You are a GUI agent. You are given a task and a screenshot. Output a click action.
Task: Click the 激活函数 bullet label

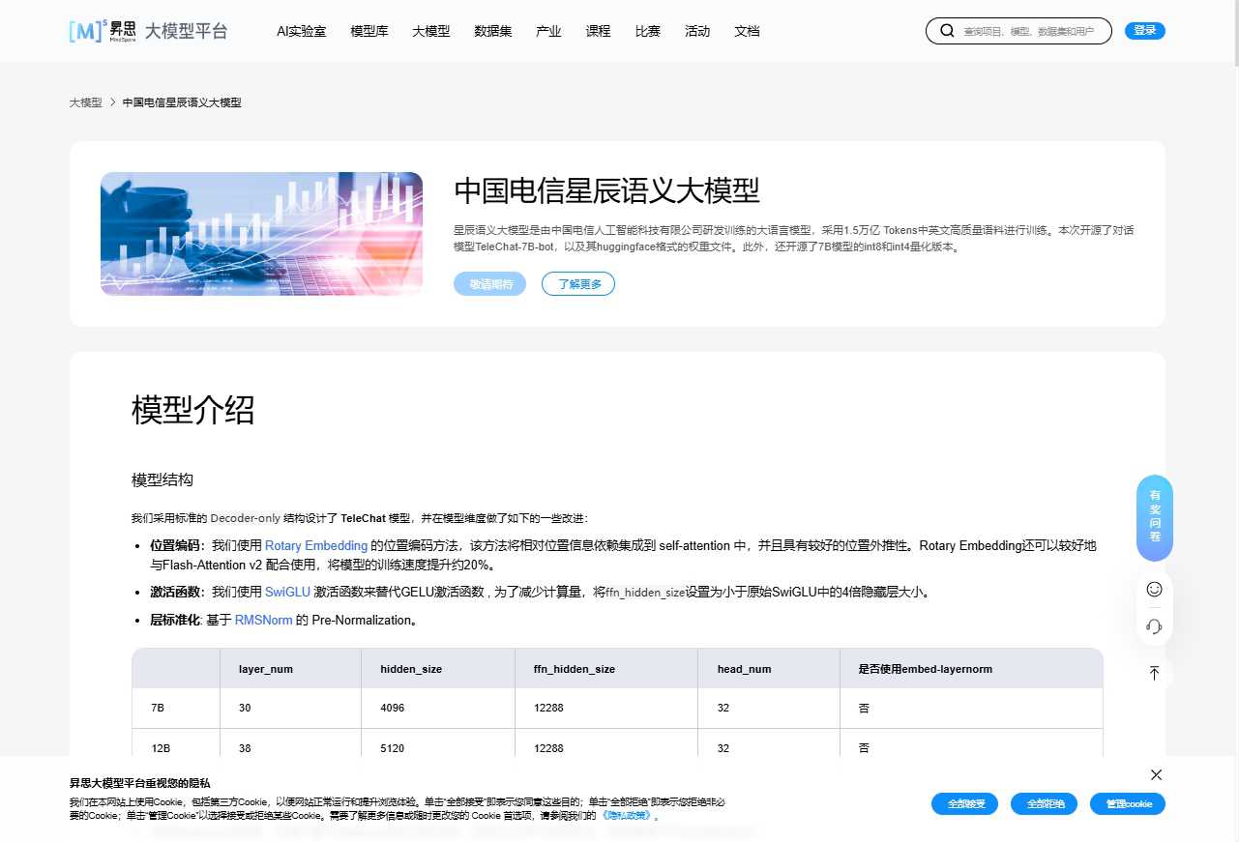[177, 592]
